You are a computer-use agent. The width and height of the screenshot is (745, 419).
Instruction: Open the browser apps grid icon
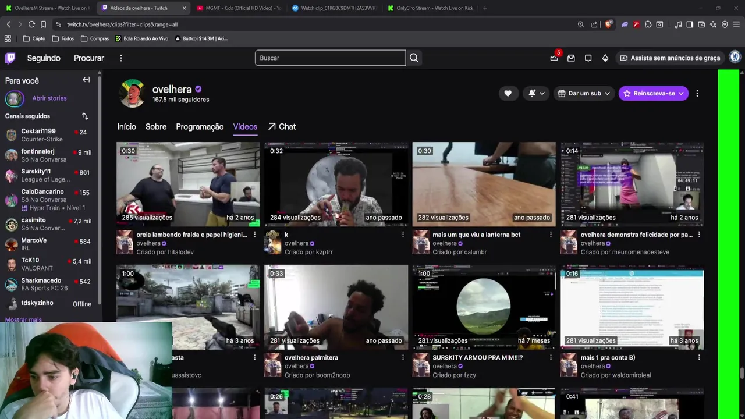8,38
